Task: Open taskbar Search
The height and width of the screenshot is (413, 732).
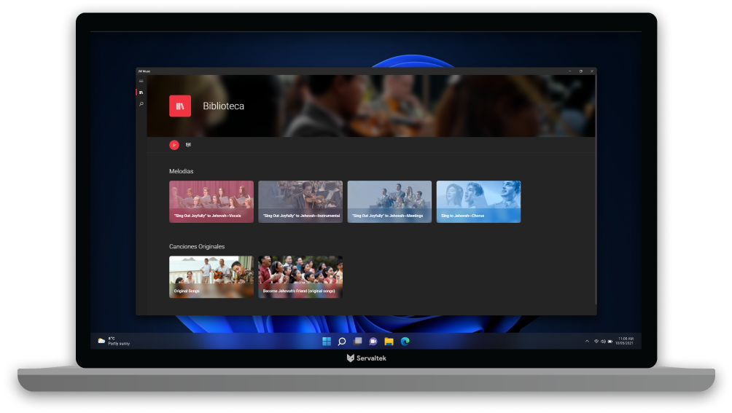Action: click(342, 342)
